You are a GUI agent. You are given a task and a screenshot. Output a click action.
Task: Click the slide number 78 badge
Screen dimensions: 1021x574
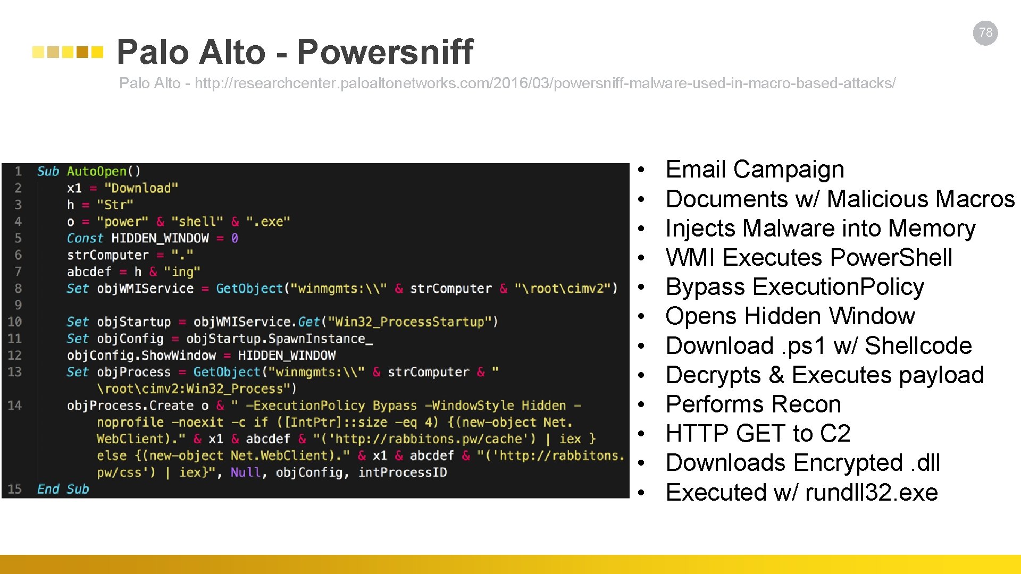click(985, 33)
